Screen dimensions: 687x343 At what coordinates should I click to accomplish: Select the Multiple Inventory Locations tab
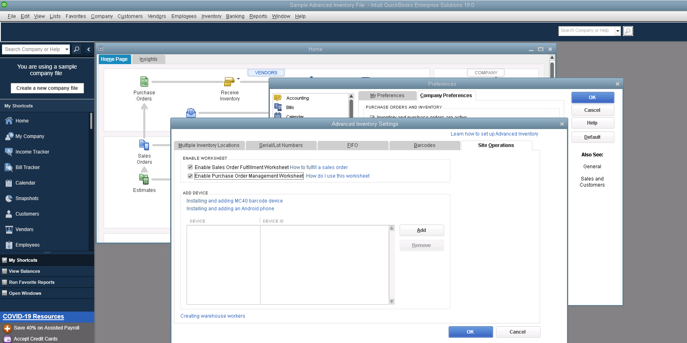coord(209,145)
